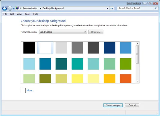Open the View menu
160x116 pixels.
click(x=19, y=14)
